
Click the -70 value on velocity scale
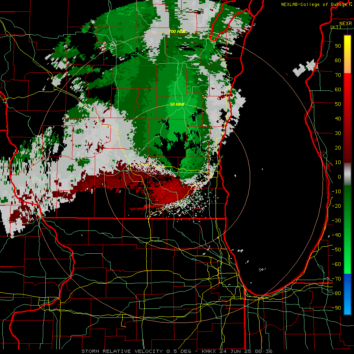tap(336, 279)
